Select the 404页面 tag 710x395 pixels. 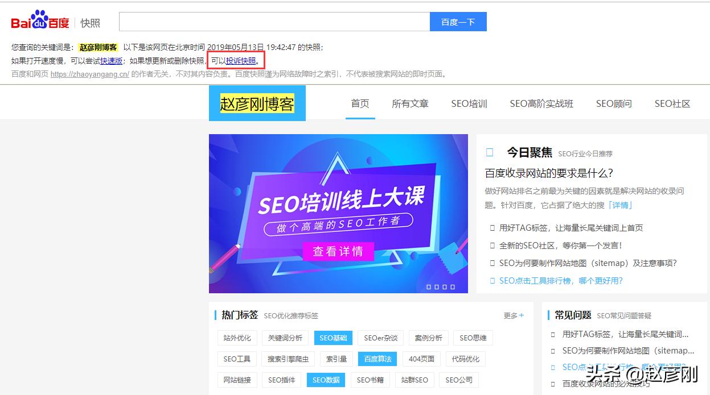click(x=421, y=359)
